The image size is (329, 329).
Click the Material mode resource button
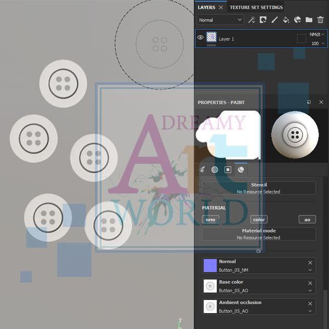[259, 234]
